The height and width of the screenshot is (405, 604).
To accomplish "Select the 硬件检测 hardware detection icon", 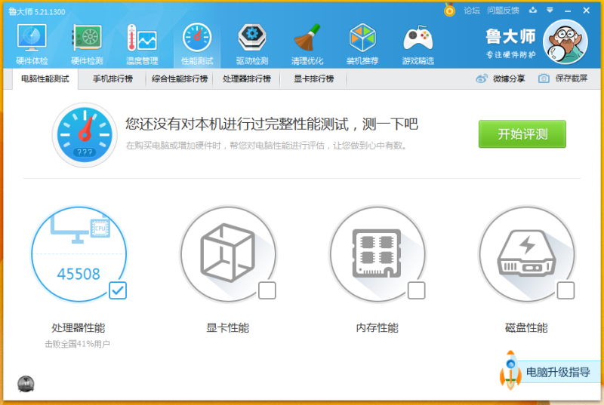I will [x=87, y=43].
